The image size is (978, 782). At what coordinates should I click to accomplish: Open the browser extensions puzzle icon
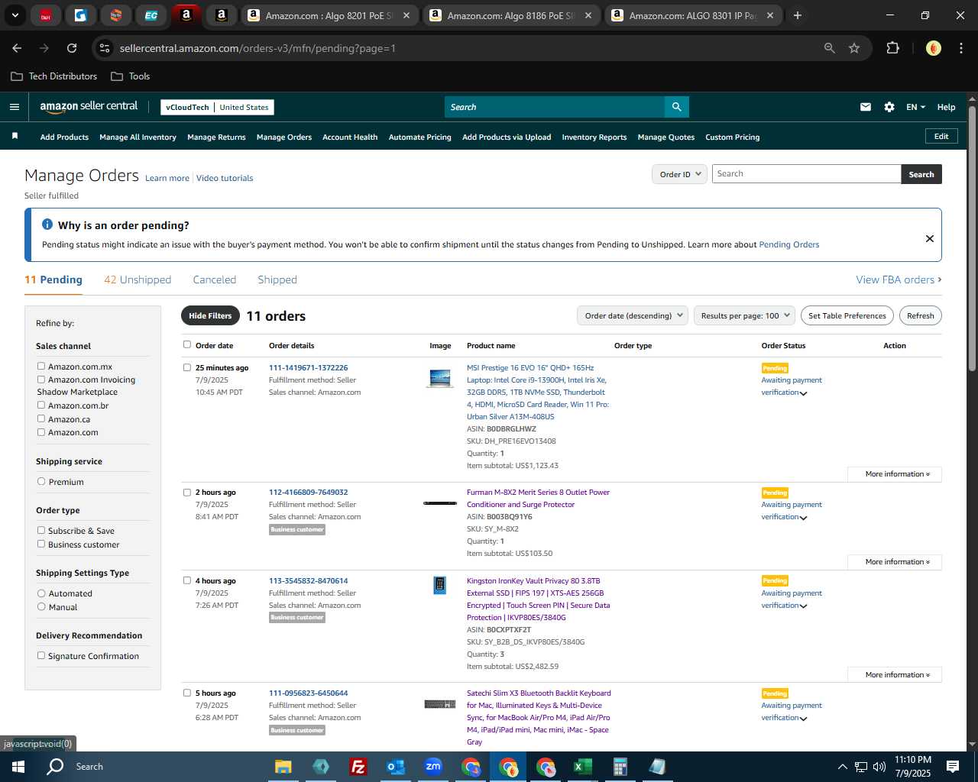tap(892, 48)
